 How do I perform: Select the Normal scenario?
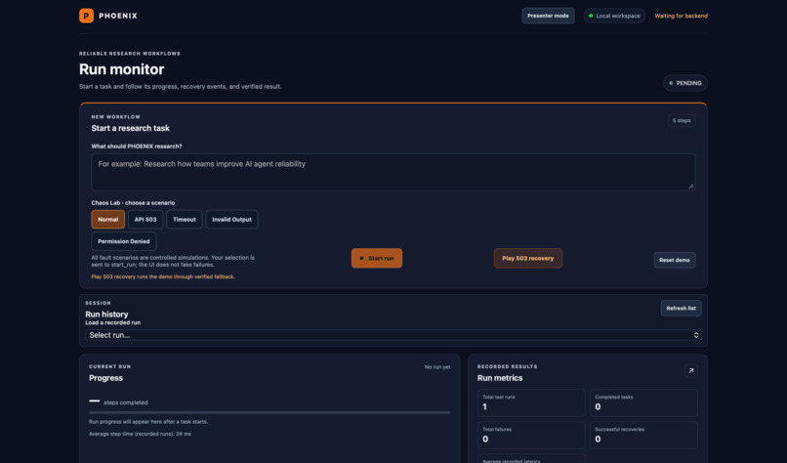(x=108, y=220)
